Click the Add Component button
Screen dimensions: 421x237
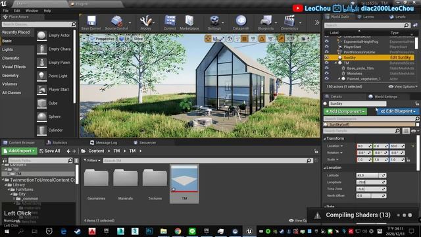(345, 111)
